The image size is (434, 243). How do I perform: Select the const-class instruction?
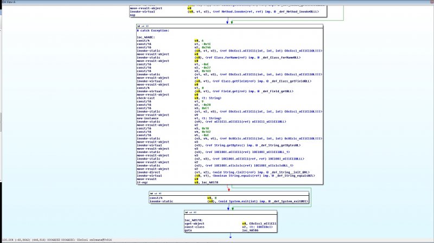coord(194,227)
